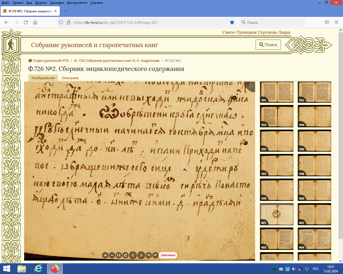343x274 pixels.
Task: Open page thumbnail 397
Action: pos(277,165)
